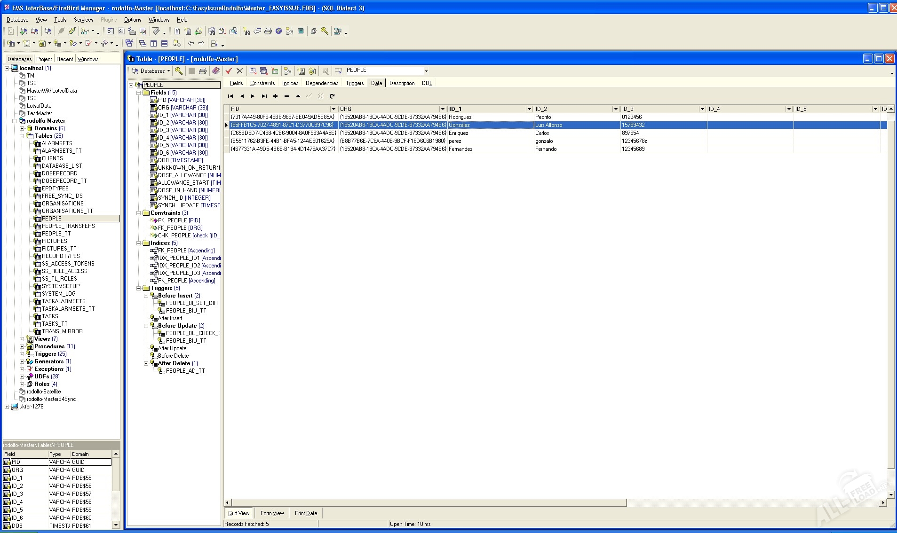Click the key icon in table toolbar
Viewport: 897px width, 533px height.
pos(179,71)
